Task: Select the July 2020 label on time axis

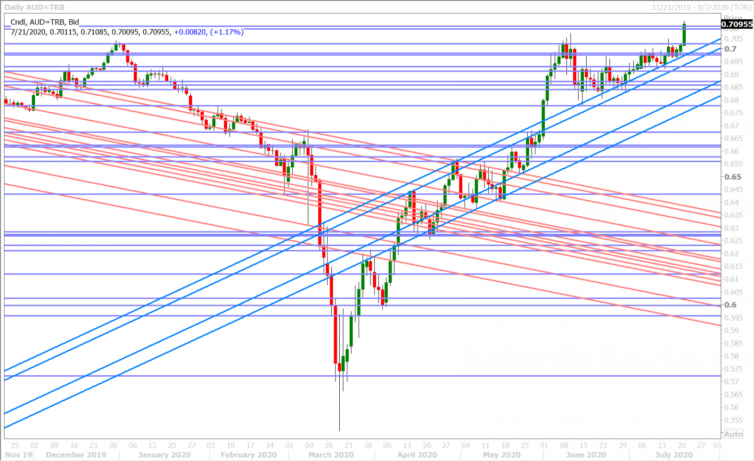Action: tap(673, 455)
